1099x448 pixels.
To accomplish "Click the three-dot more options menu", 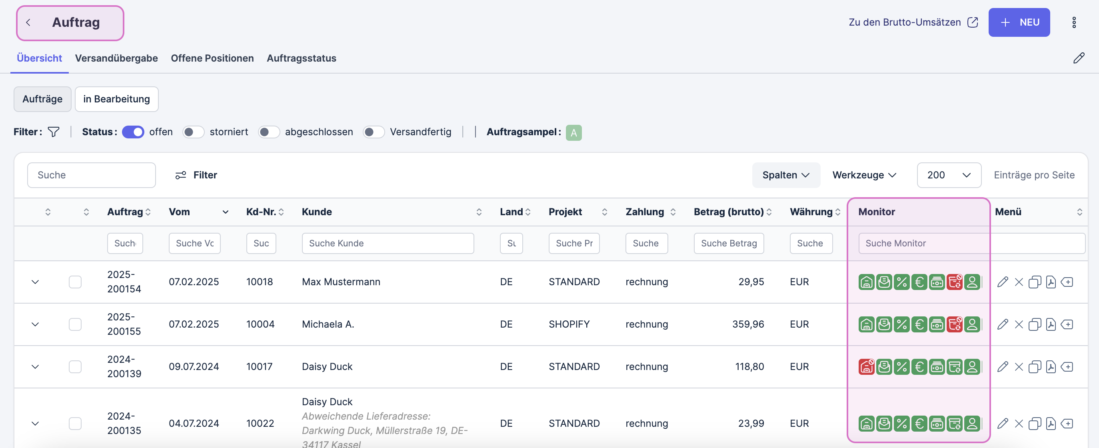I will click(x=1074, y=23).
